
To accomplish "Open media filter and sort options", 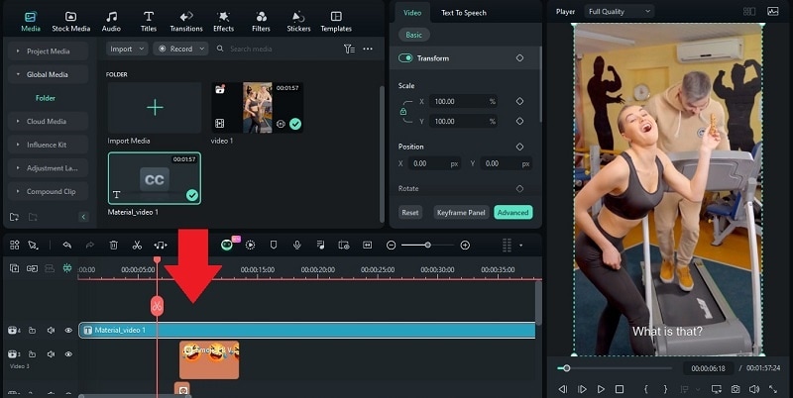I will tap(349, 49).
